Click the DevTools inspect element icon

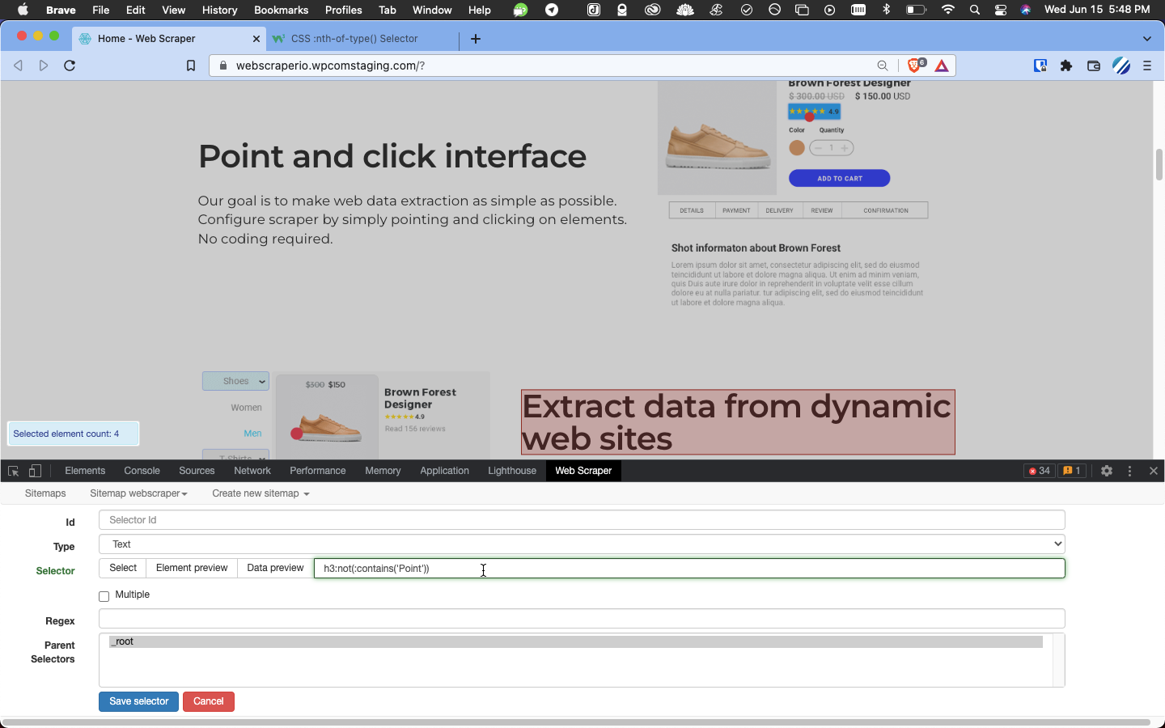tap(13, 471)
